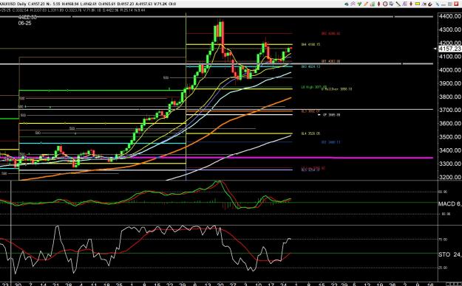The width and height of the screenshot is (462, 286).
Task: Click the 3700.00 price axis label
Action: tap(450, 110)
